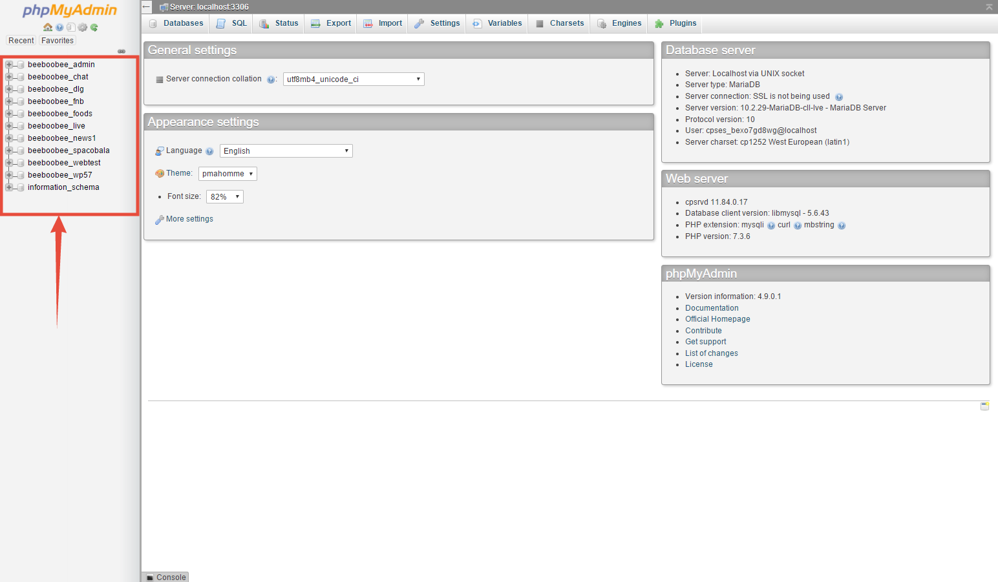Reload navigation panel with green refresh icon
The height and width of the screenshot is (582, 998).
pos(94,27)
